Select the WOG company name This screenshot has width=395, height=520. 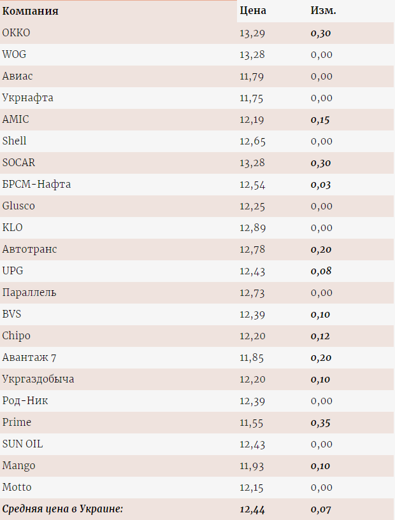click(x=14, y=54)
